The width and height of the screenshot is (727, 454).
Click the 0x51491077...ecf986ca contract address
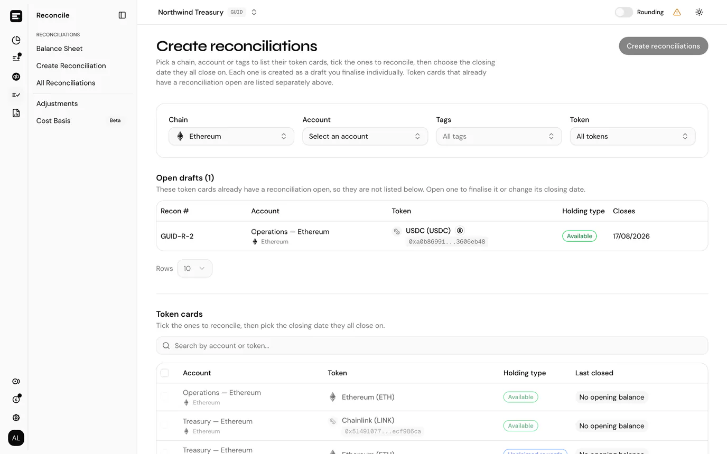pyautogui.click(x=383, y=431)
